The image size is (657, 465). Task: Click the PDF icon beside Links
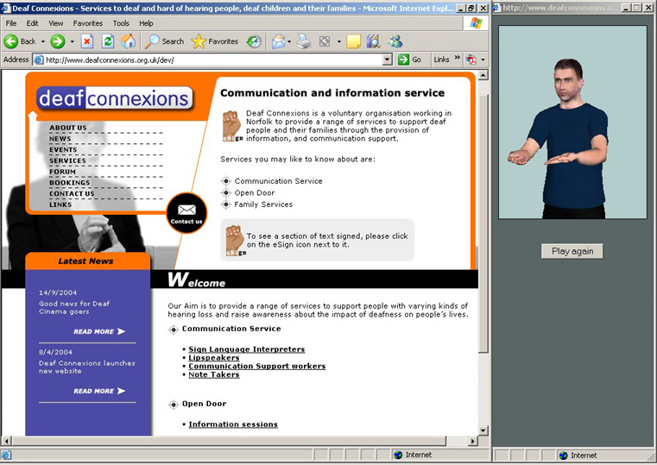[x=471, y=60]
